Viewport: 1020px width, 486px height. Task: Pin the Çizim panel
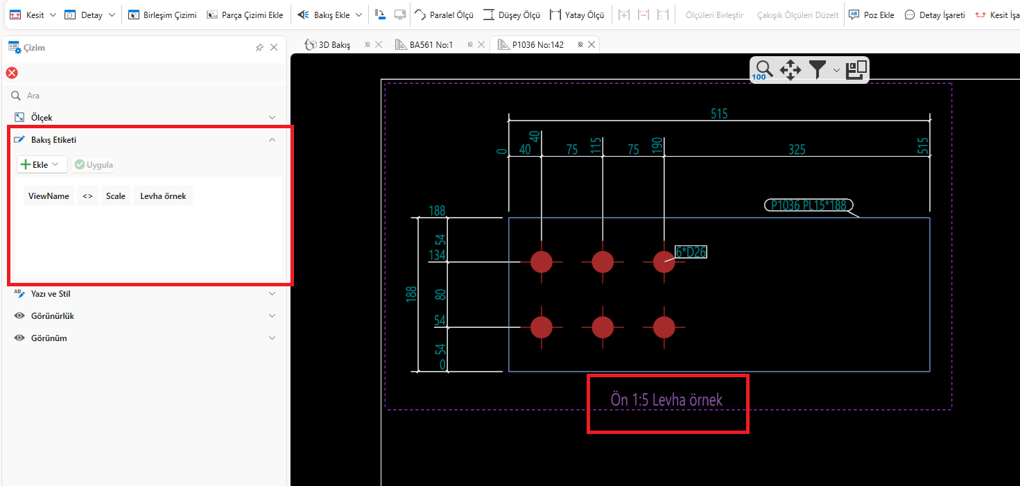[259, 48]
